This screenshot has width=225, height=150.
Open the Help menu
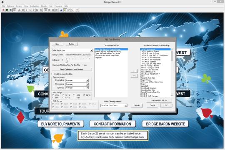(x=66, y=6)
